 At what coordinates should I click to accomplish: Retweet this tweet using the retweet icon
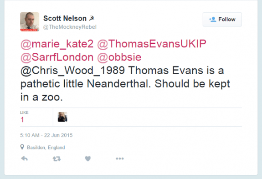57,159
